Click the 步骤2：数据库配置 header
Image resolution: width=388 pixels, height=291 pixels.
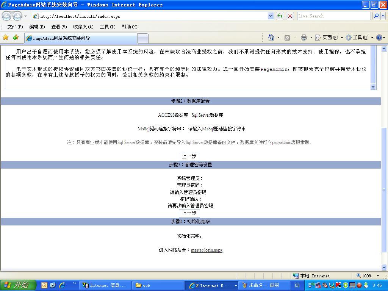[x=190, y=101]
